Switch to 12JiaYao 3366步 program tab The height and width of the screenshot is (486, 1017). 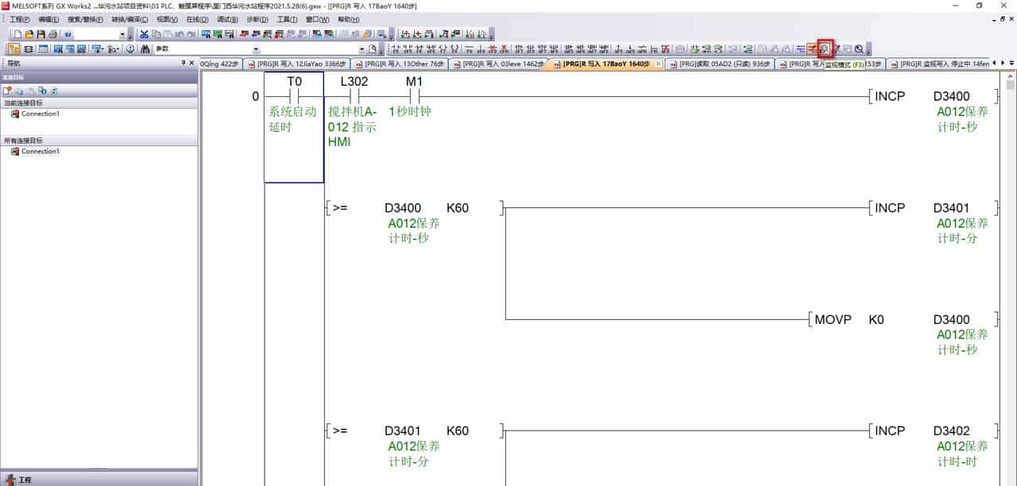[296, 64]
